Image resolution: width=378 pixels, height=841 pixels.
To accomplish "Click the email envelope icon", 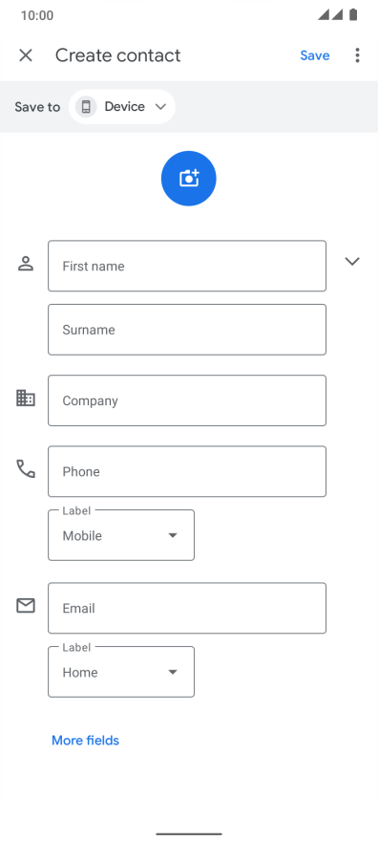I will pos(26,606).
